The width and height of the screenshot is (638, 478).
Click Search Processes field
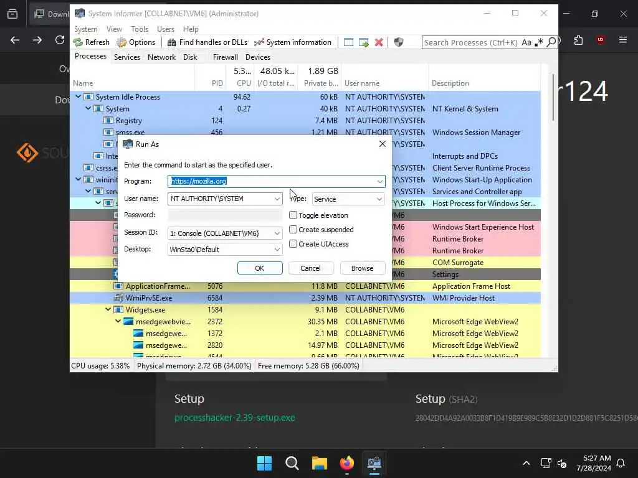(471, 42)
